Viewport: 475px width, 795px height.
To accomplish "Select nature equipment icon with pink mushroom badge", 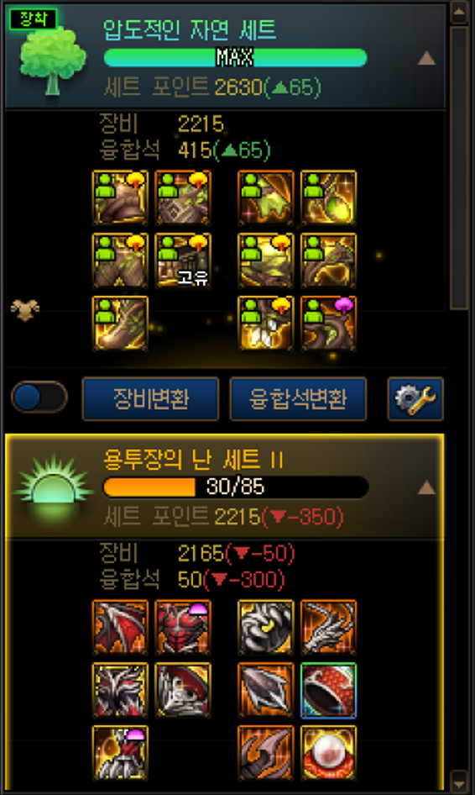I will point(328,324).
